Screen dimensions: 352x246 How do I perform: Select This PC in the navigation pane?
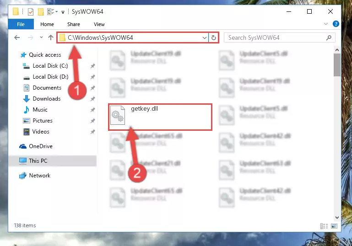[38, 161]
